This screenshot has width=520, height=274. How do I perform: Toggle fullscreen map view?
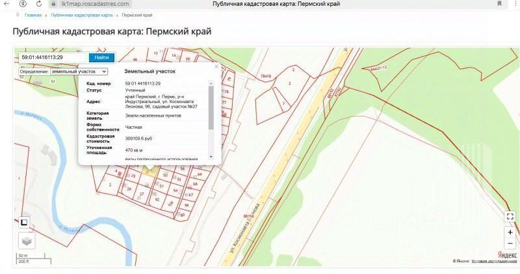510,216
